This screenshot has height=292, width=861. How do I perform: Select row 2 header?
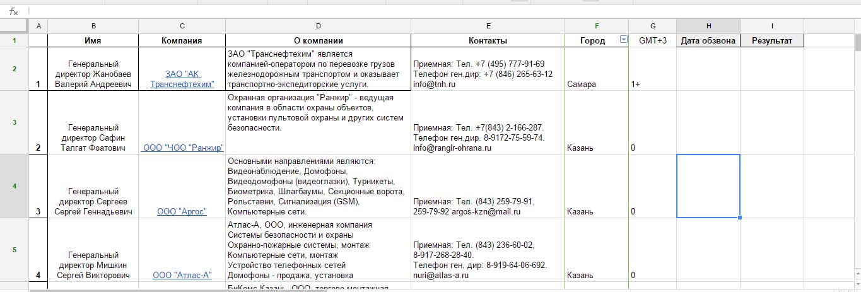[x=15, y=69]
